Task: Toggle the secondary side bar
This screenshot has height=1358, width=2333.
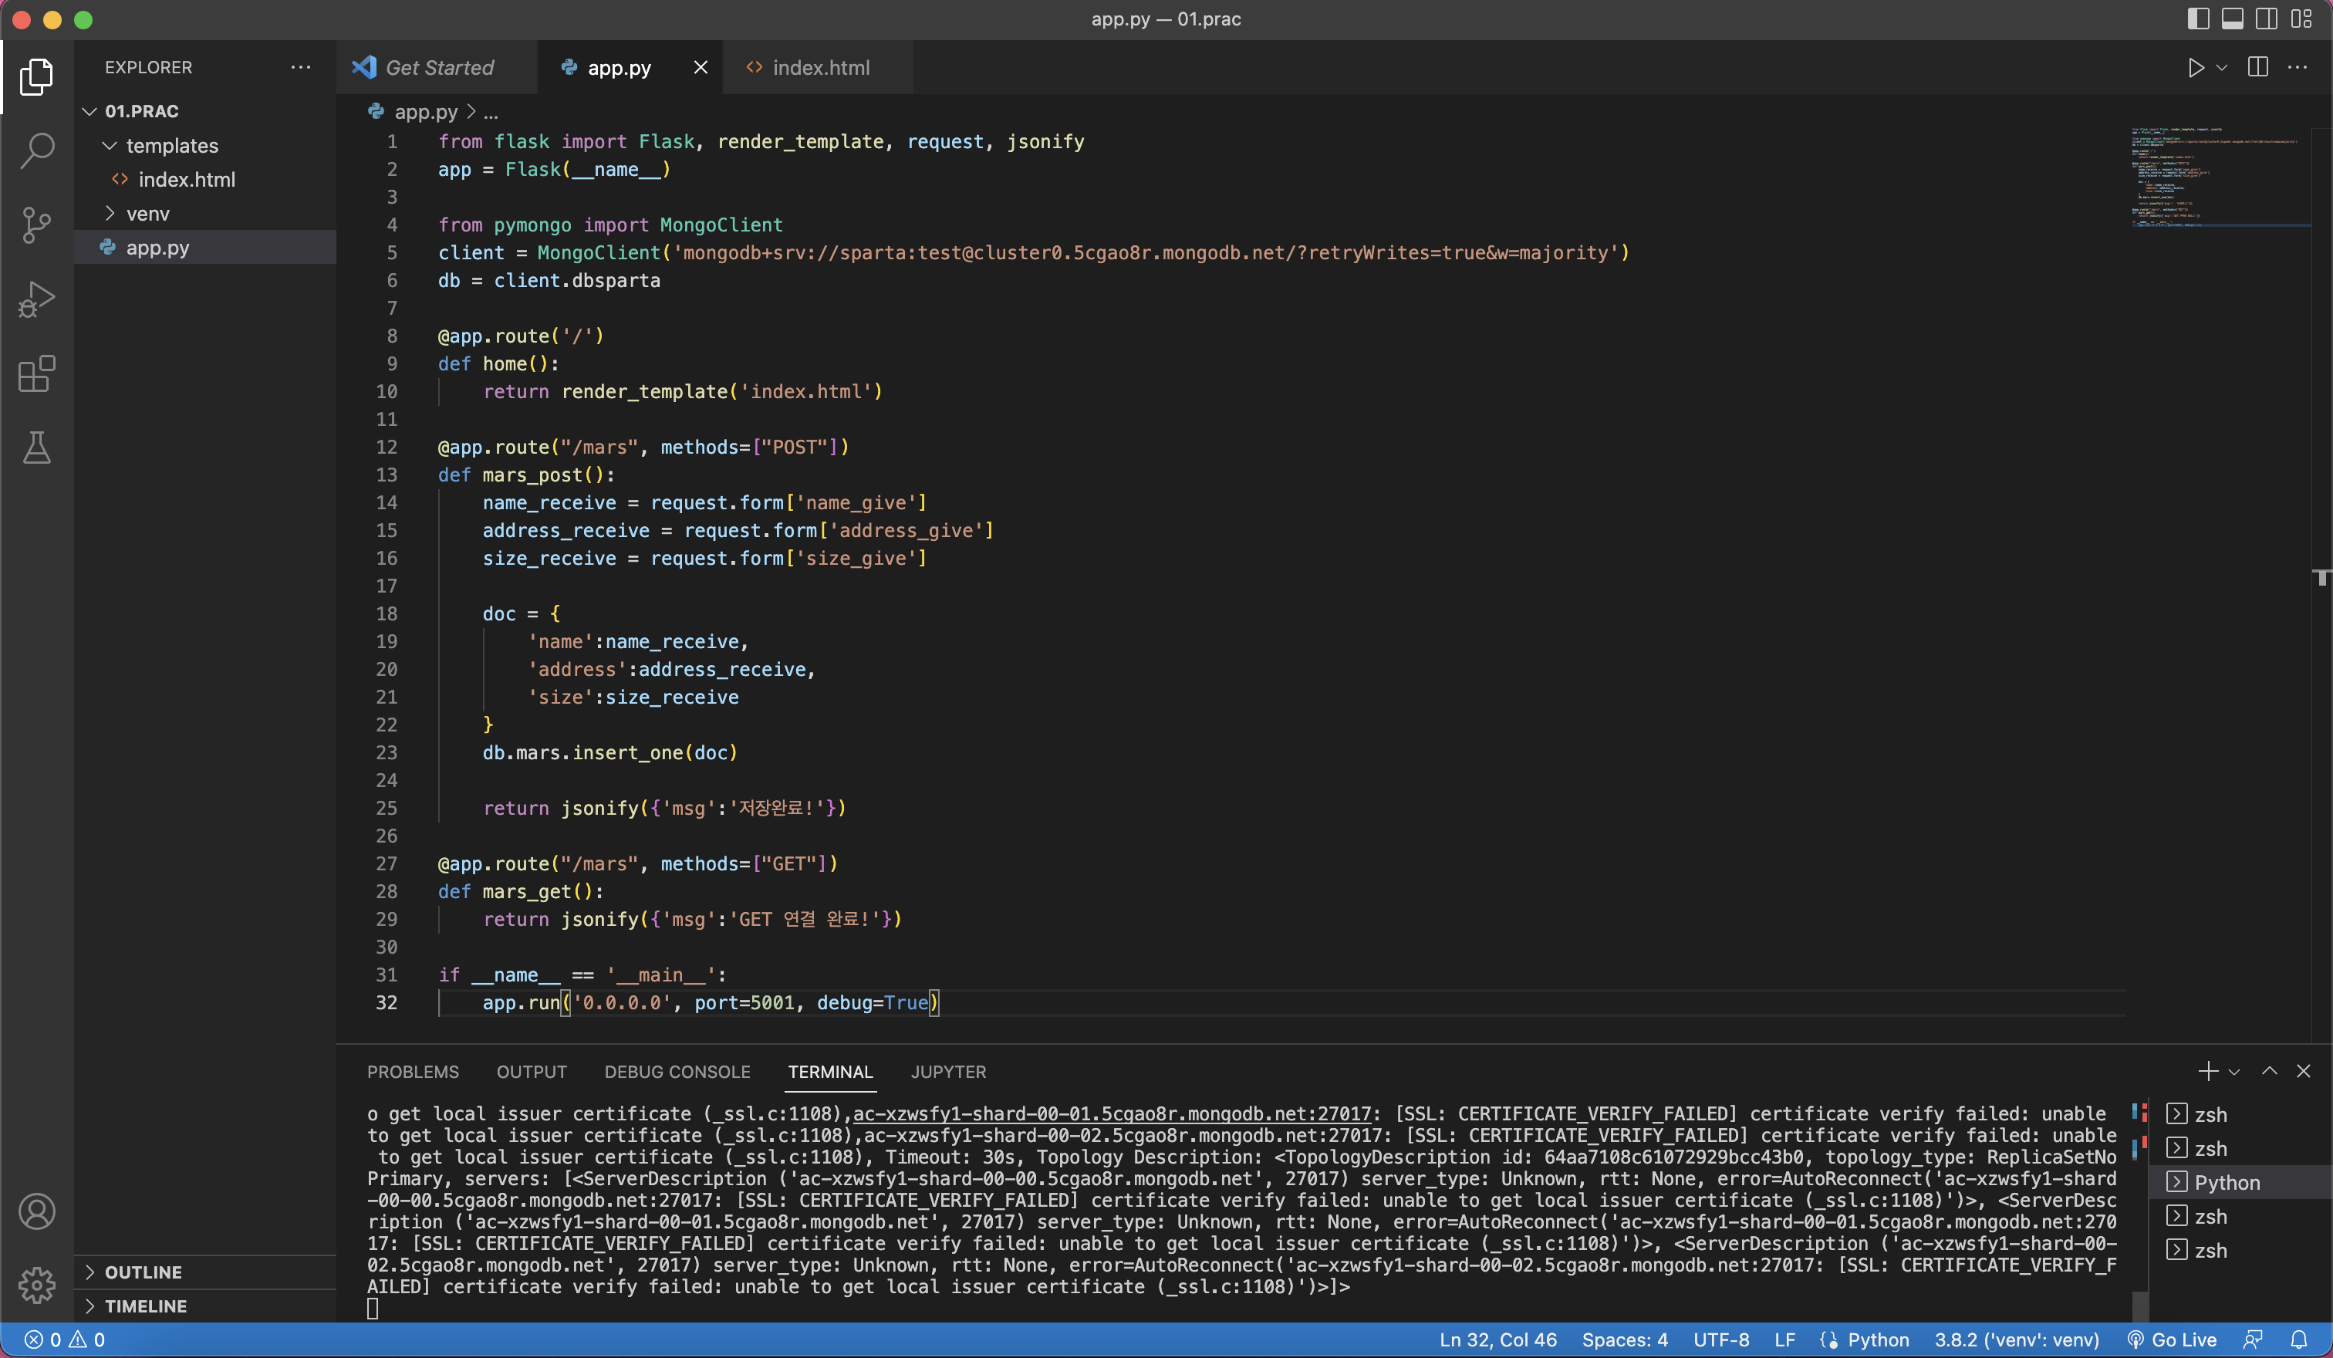Action: [2267, 19]
